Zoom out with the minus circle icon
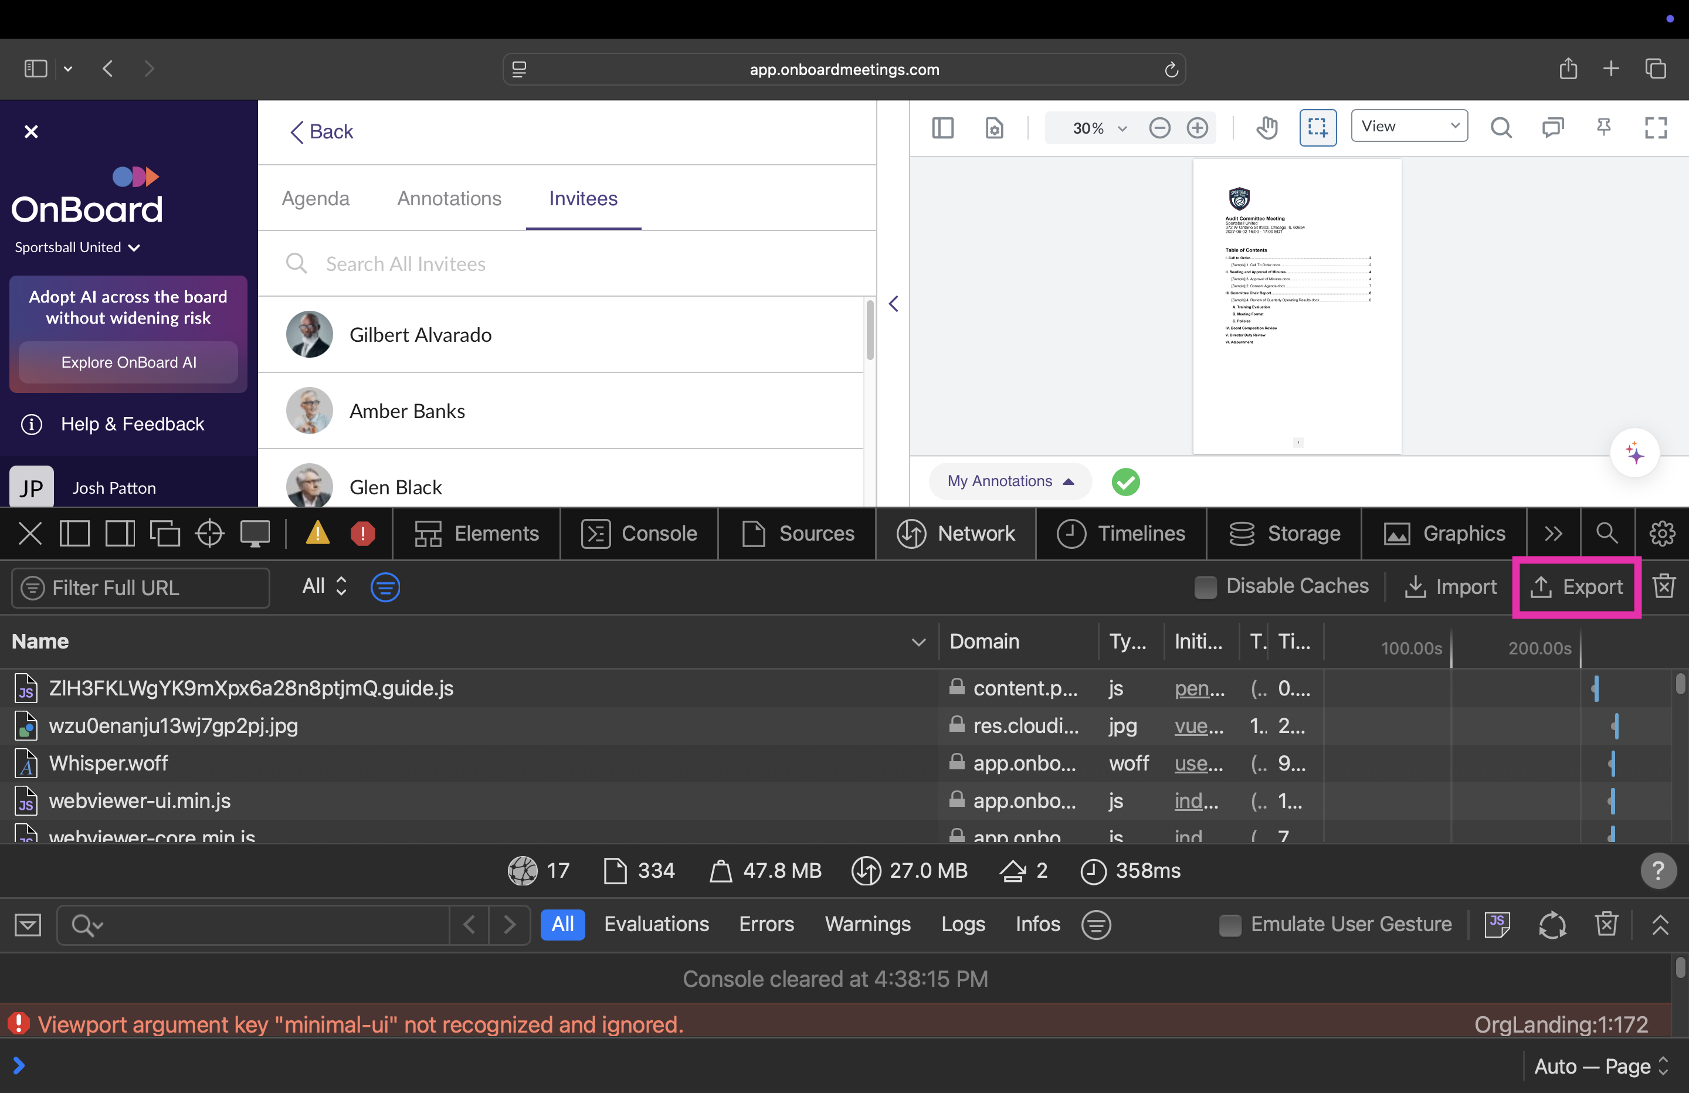This screenshot has width=1689, height=1093. click(x=1159, y=128)
